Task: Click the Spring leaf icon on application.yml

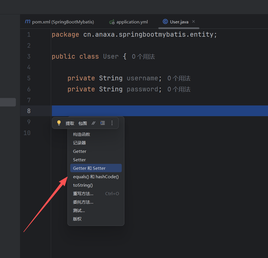Action: 112,22
